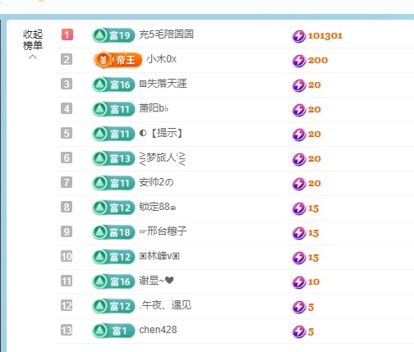The height and width of the screenshot is (352, 414).
Task: Open user 充5毛陪圆圆 profile
Action: (x=166, y=34)
